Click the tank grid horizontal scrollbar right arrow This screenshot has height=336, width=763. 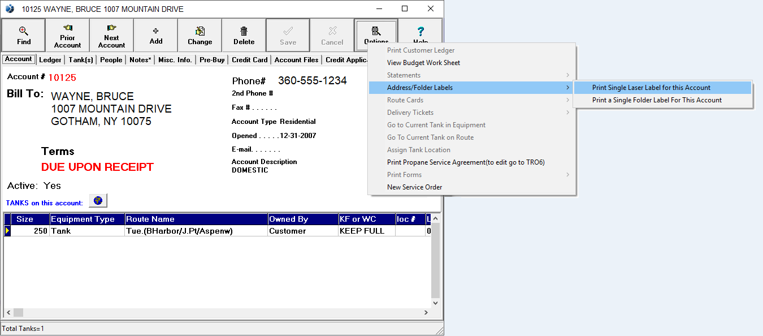(426, 312)
